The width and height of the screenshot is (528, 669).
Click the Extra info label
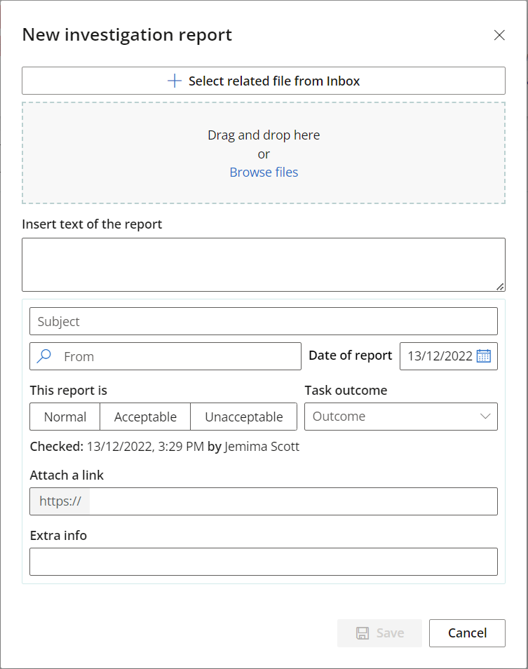pos(58,536)
